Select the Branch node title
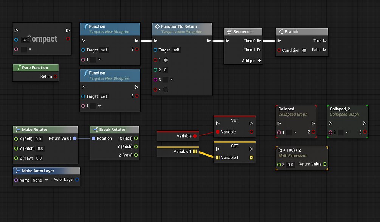This screenshot has height=222, width=380. pos(291,32)
